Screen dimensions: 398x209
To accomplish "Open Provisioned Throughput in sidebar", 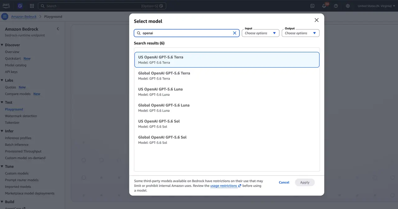I will (x=23, y=151).
